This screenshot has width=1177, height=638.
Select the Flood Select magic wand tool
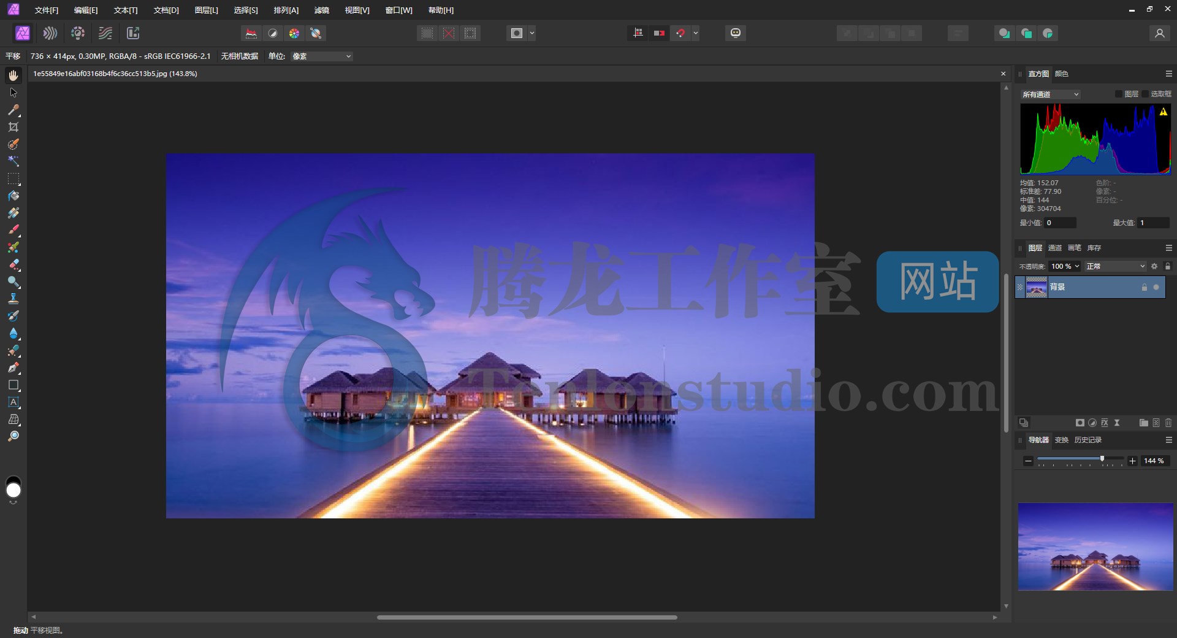[13, 161]
